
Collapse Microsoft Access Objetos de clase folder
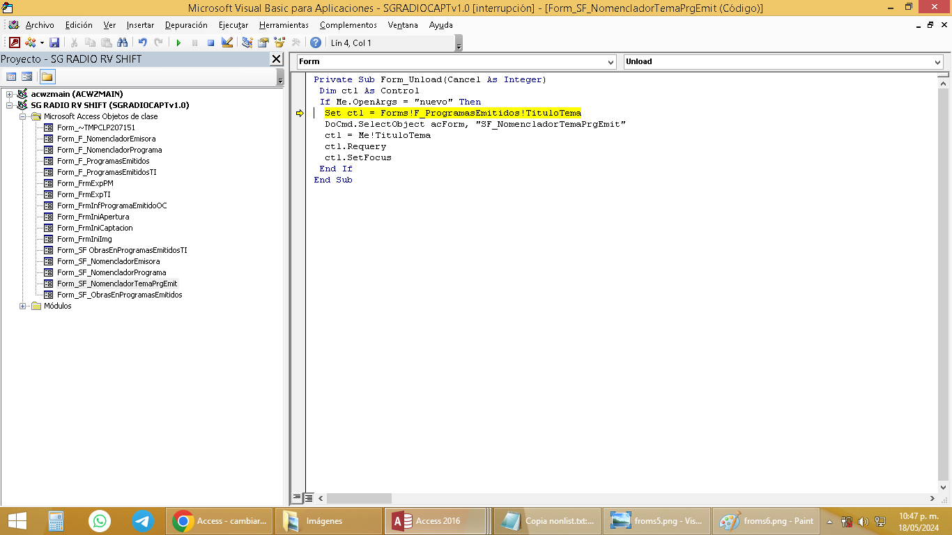tap(23, 116)
